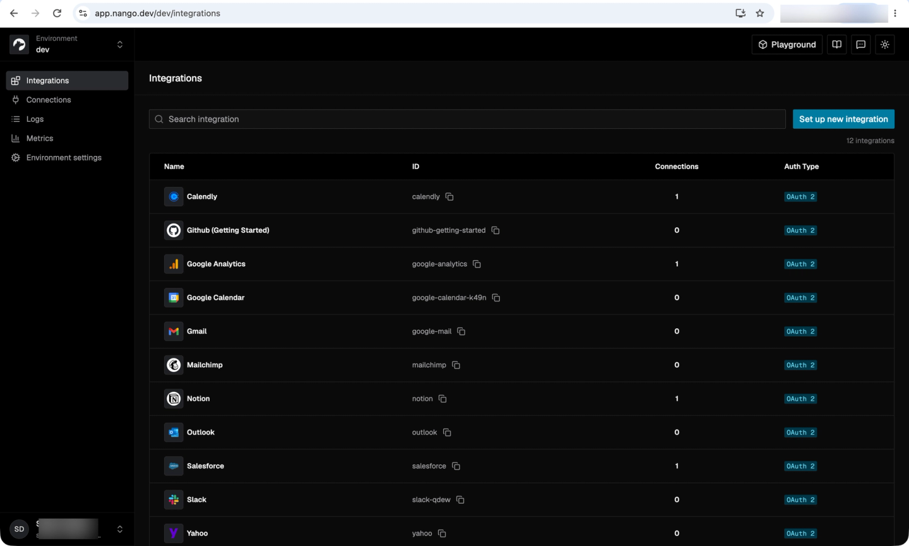Click the Connections column header
909x546 pixels.
coord(677,167)
